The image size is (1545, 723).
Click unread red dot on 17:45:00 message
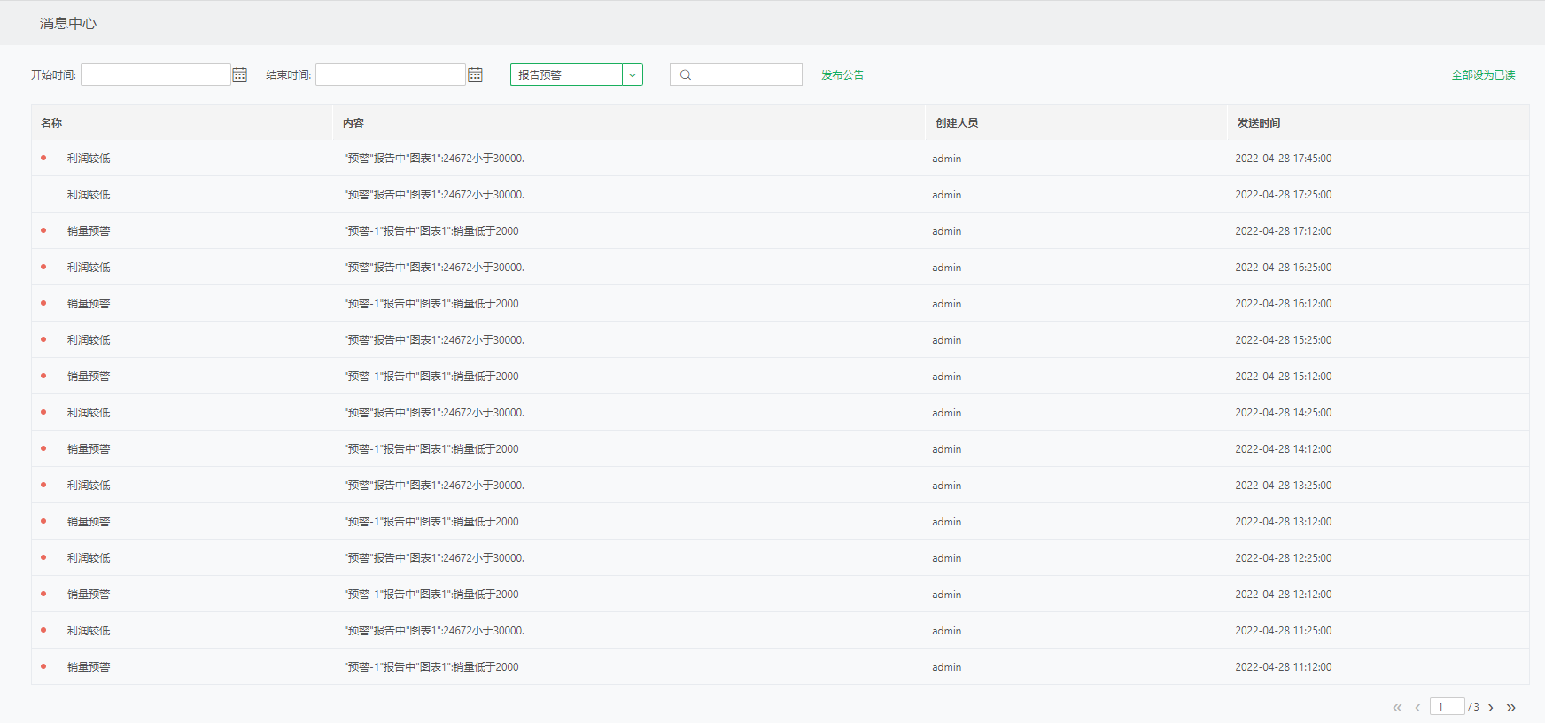coord(43,158)
